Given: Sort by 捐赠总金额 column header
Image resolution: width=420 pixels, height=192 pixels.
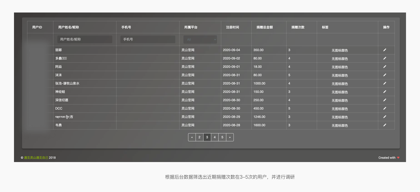Looking at the screenshot, I should click(x=265, y=27).
